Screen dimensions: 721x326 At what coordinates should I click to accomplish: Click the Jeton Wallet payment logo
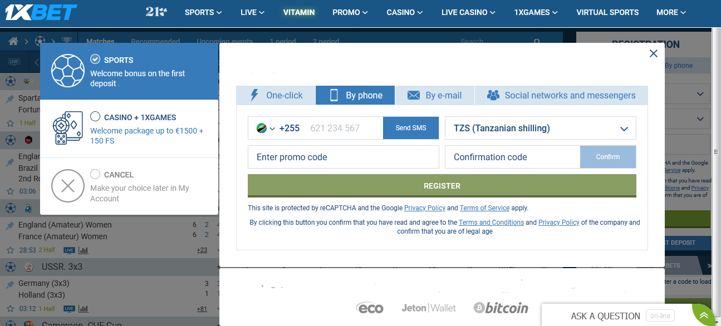click(429, 308)
